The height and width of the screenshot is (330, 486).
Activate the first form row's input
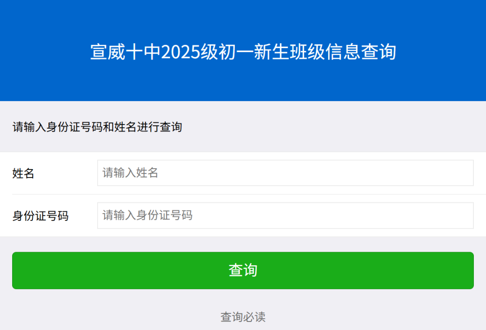pos(285,173)
